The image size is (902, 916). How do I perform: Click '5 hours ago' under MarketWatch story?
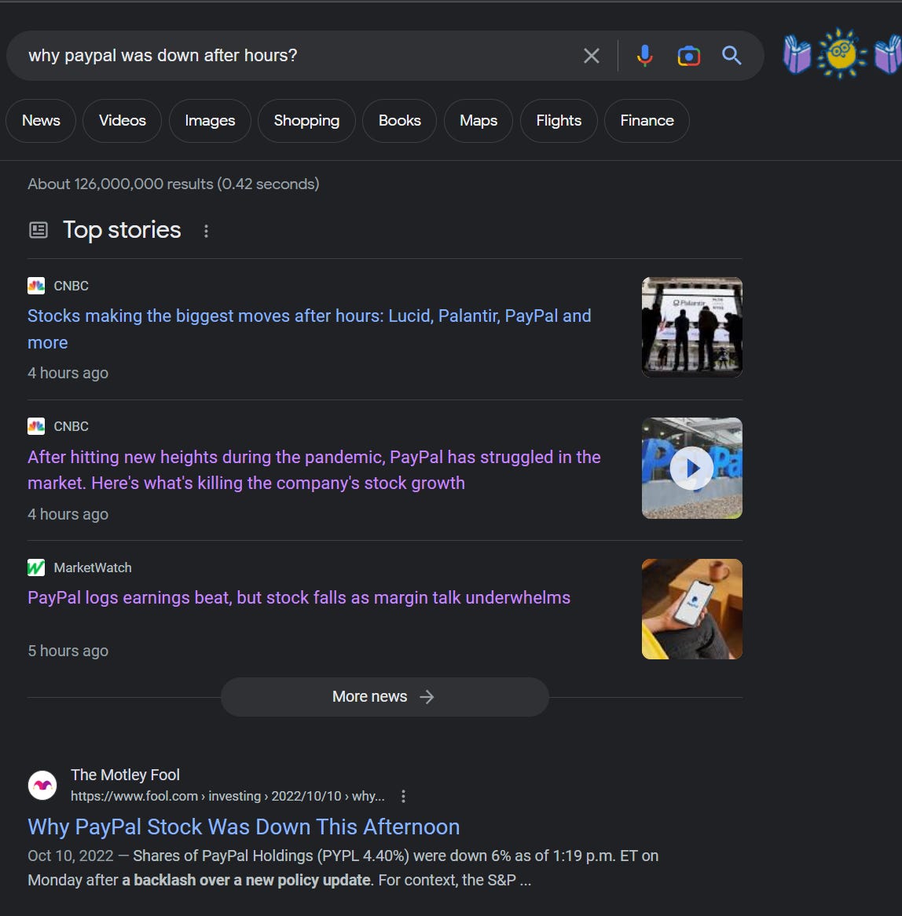[x=68, y=651]
